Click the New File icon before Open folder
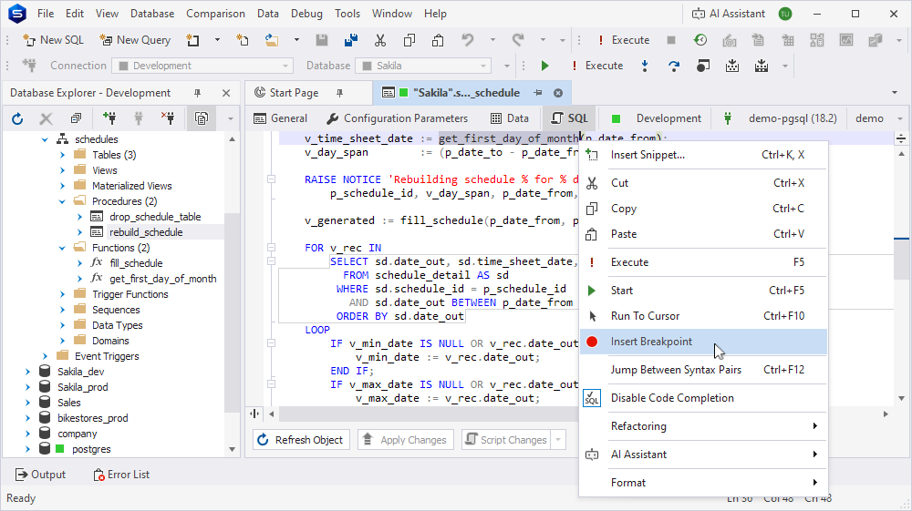 (242, 40)
